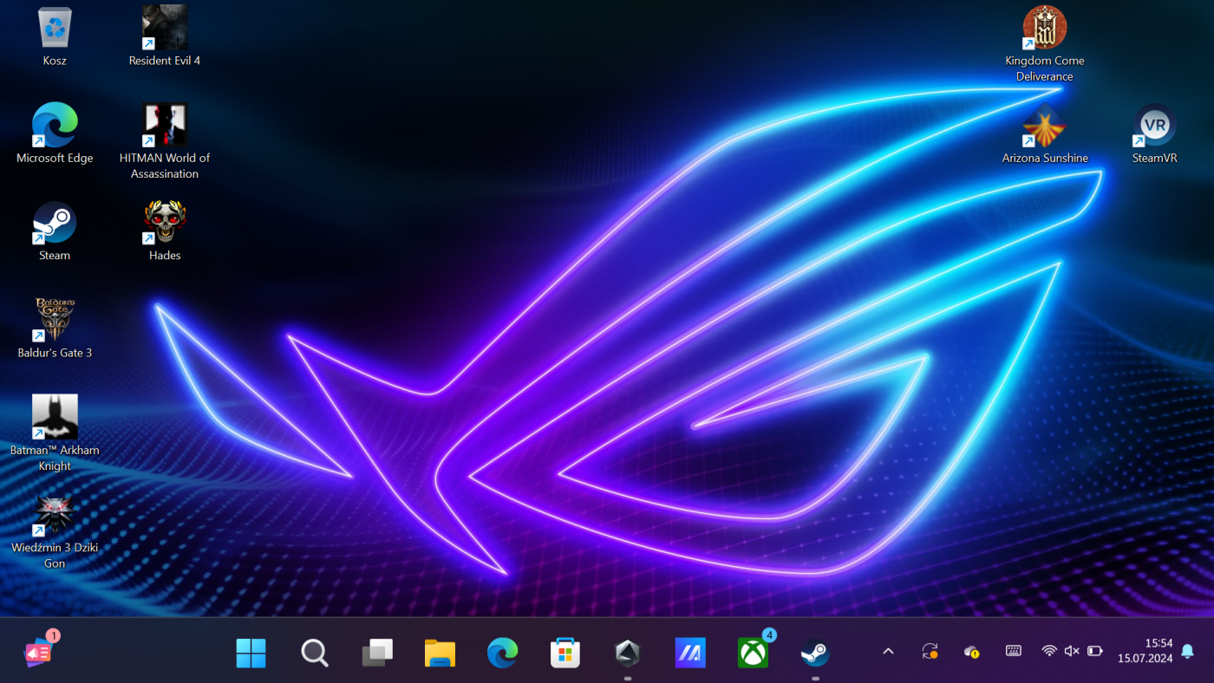This screenshot has width=1214, height=683.
Task: Open the Xbox app on the taskbar
Action: point(754,652)
